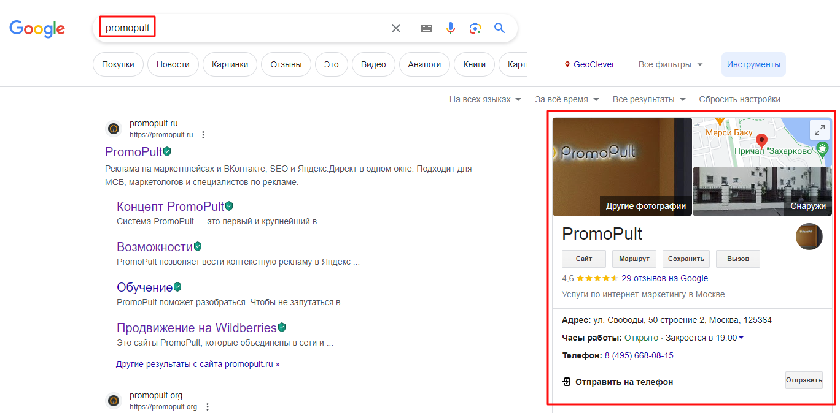Click the GeoClever location pin icon
840x413 pixels.
click(567, 64)
